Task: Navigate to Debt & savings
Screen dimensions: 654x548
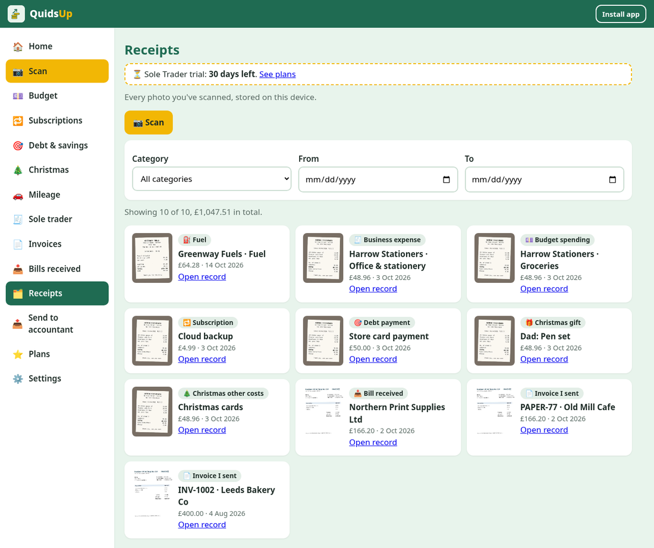Action: (x=57, y=146)
